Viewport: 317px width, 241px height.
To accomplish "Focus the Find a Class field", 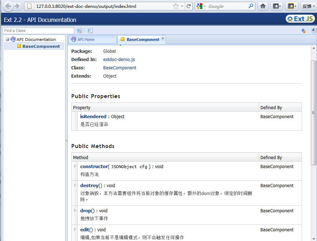I will tap(38, 31).
